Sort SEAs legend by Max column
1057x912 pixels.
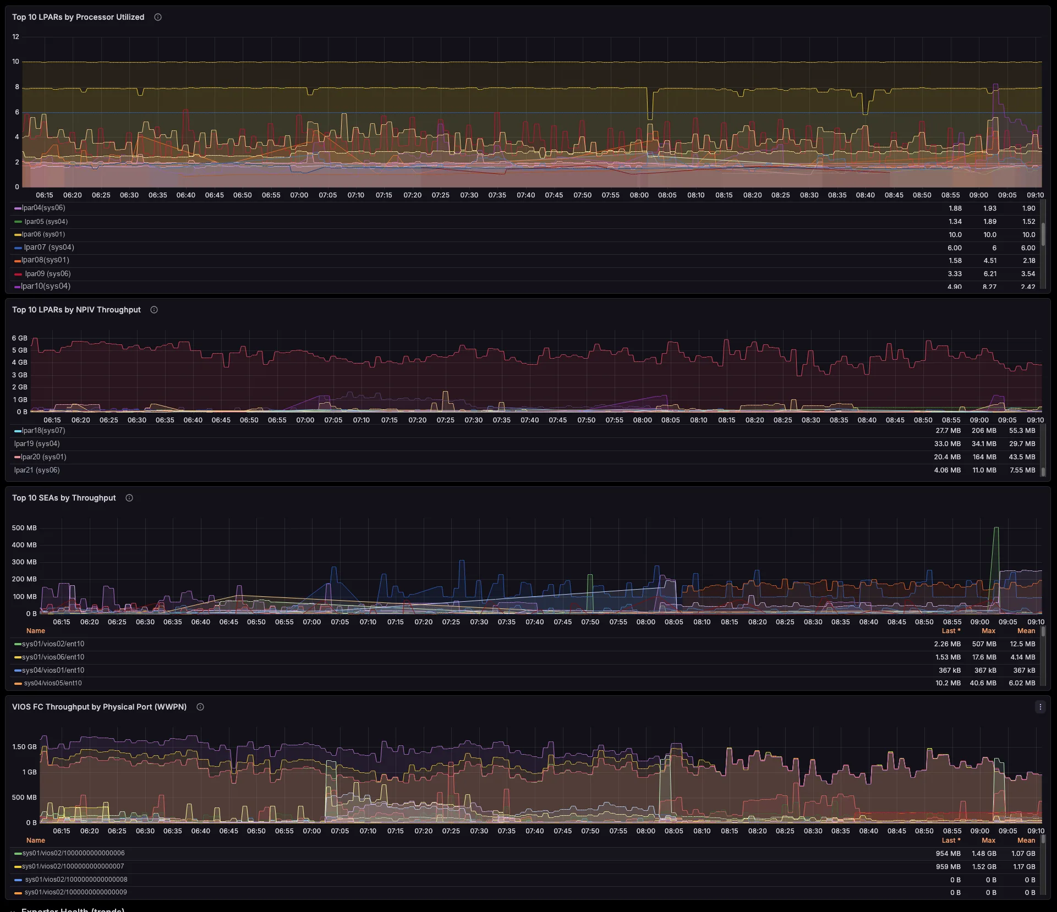[989, 631]
